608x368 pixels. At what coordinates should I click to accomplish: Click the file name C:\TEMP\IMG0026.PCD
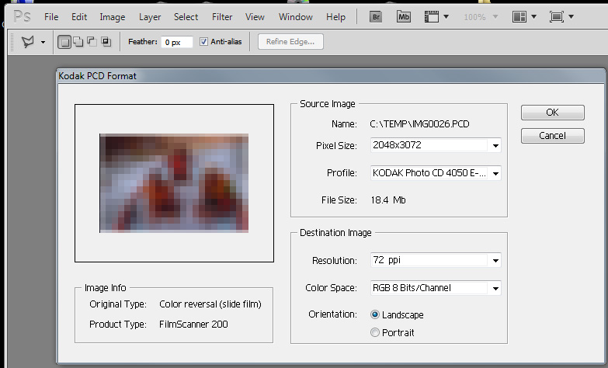coord(419,124)
